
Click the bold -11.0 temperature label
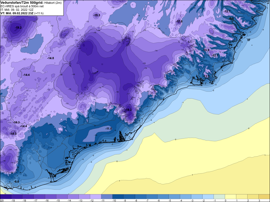(109, 129)
